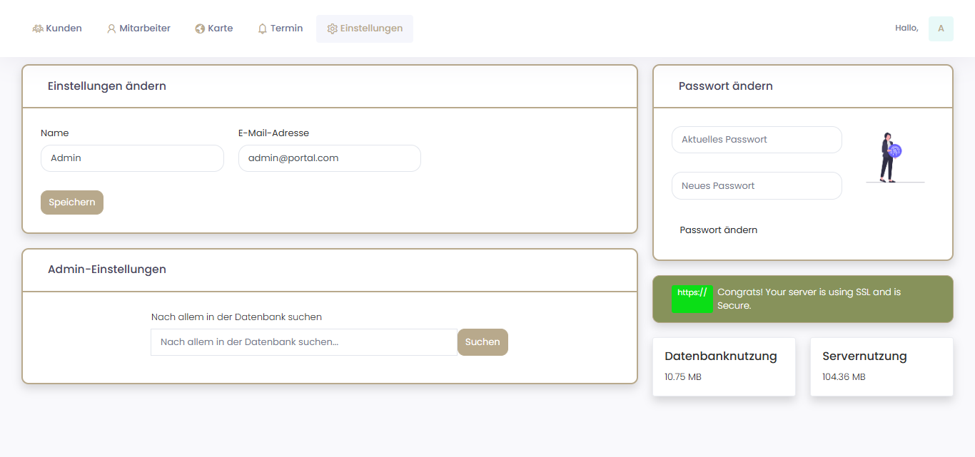The width and height of the screenshot is (975, 457).
Task: Click the Kunden group icon
Action: [38, 29]
